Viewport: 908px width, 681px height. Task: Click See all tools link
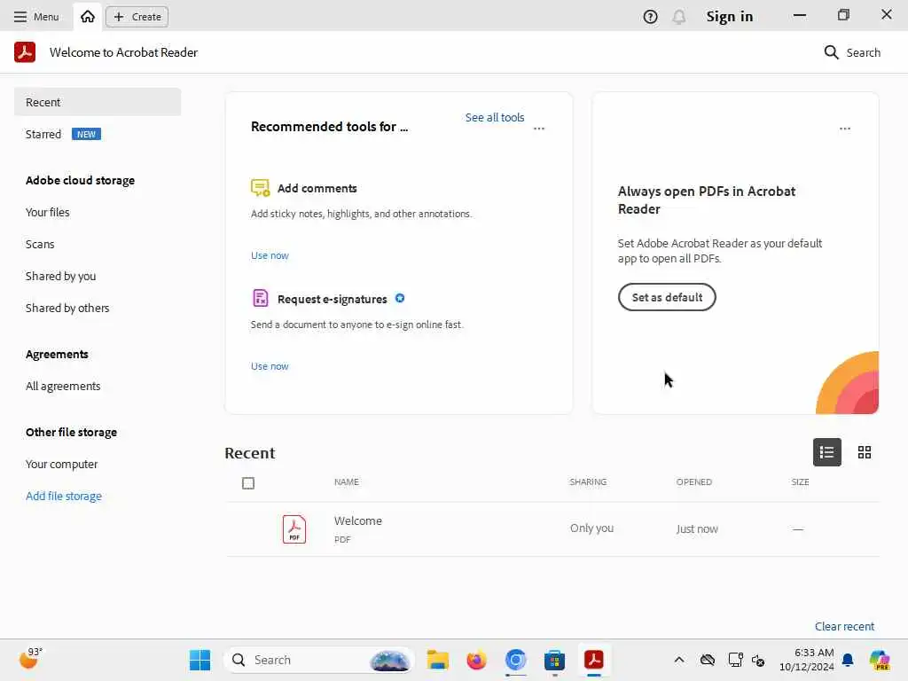[x=495, y=118]
